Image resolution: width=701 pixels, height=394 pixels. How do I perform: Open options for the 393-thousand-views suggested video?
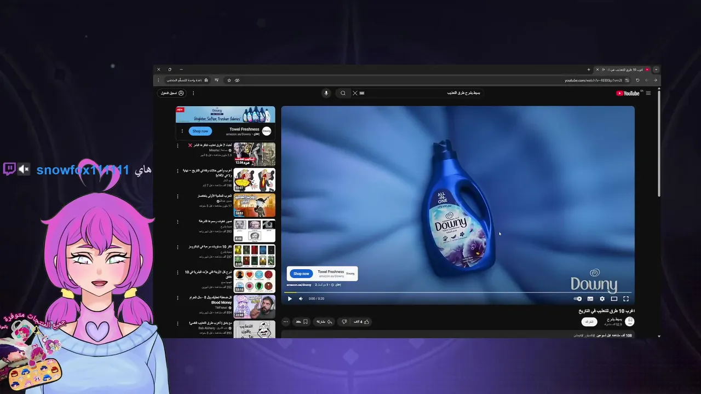(x=177, y=222)
